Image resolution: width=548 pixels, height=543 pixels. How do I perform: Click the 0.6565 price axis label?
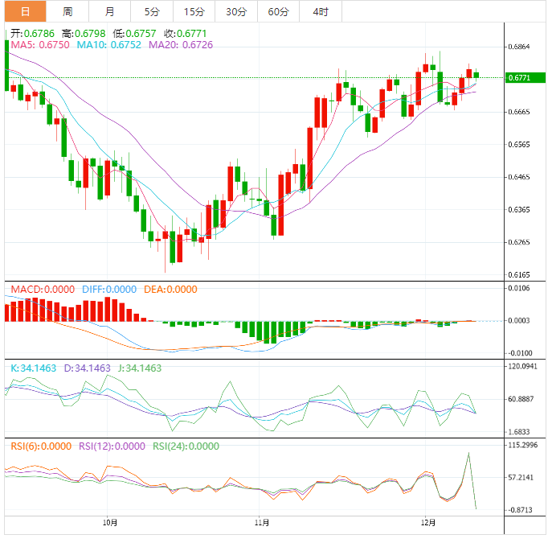[x=519, y=145]
